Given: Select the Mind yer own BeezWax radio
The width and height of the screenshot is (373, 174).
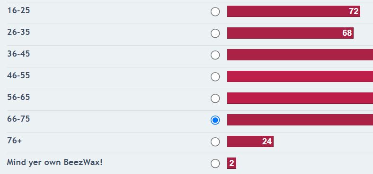Looking at the screenshot, I should point(215,163).
